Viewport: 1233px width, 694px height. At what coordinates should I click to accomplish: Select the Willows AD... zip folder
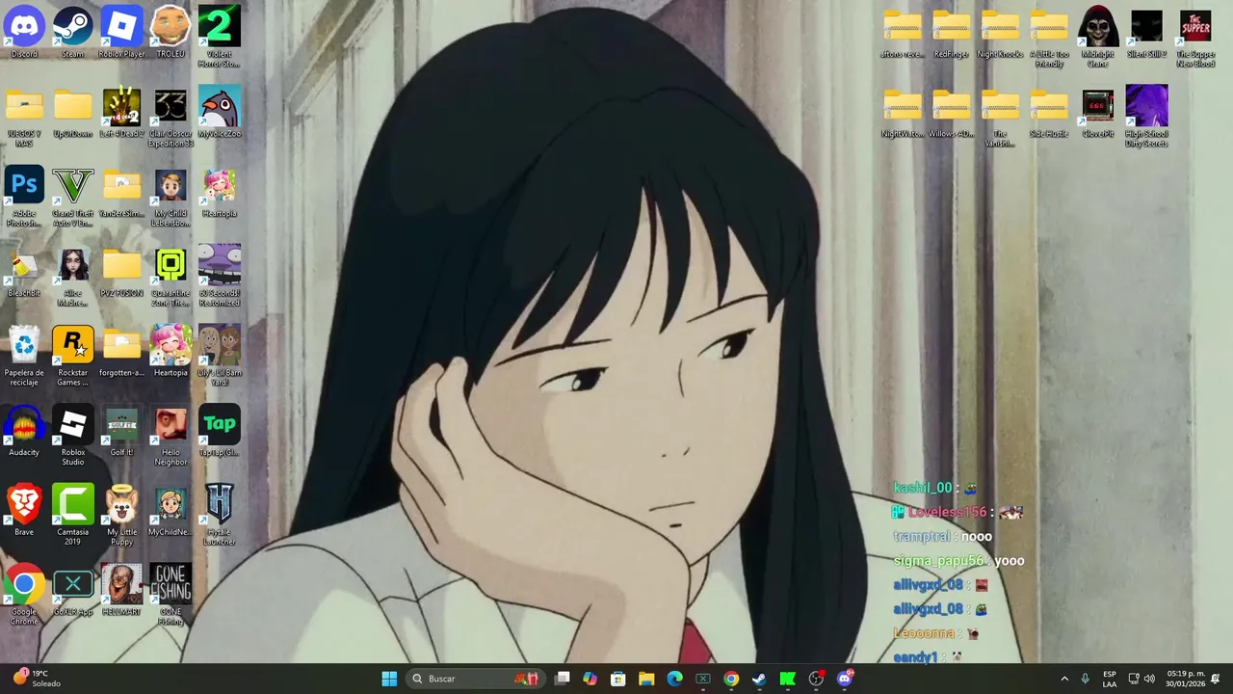point(951,113)
